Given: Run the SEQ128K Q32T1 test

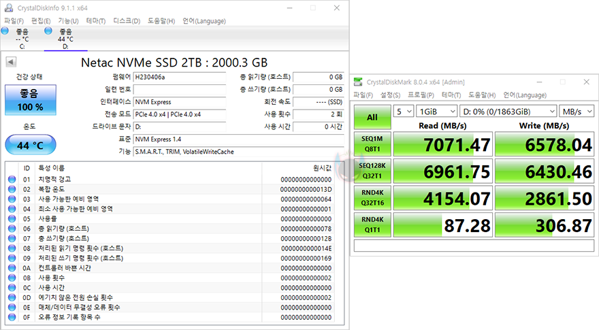Looking at the screenshot, I should [x=372, y=171].
